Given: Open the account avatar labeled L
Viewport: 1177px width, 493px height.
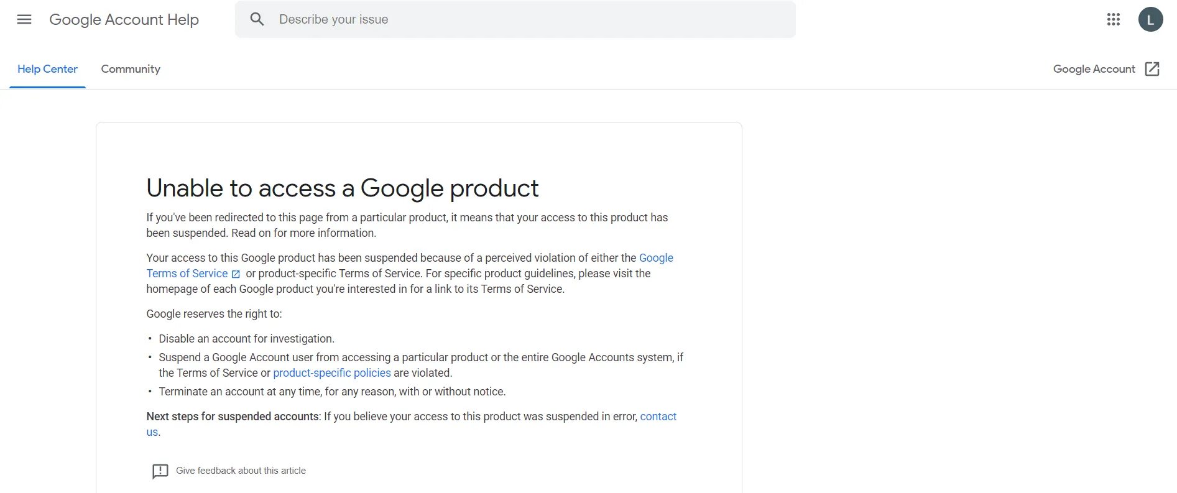Looking at the screenshot, I should click(x=1150, y=19).
